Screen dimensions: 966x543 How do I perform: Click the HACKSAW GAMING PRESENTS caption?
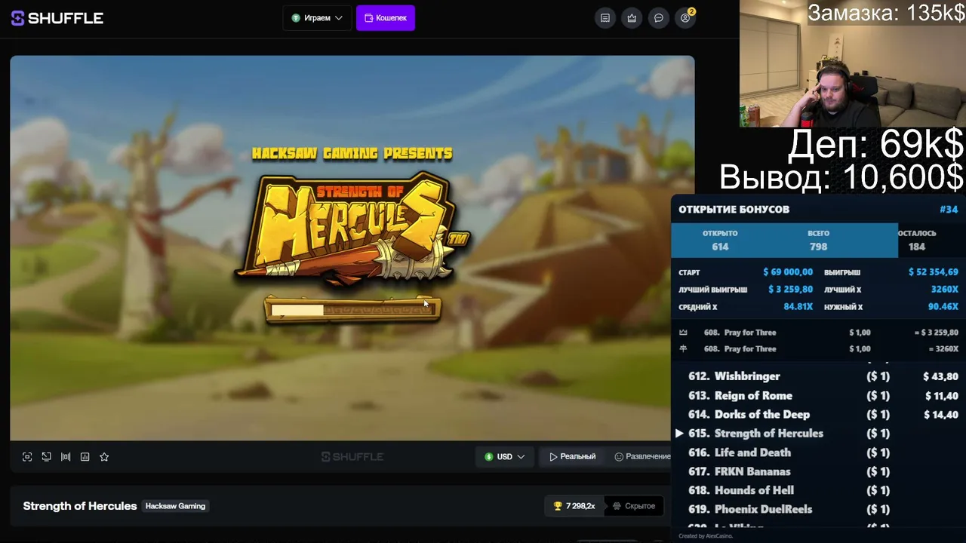coord(352,154)
